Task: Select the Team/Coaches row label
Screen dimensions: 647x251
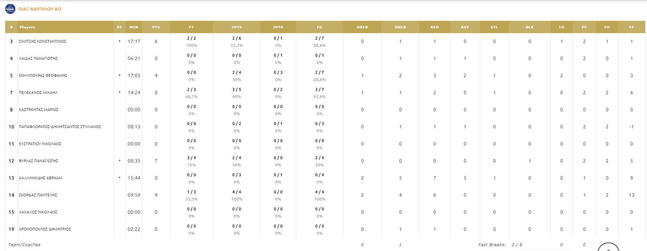Action: click(24, 245)
